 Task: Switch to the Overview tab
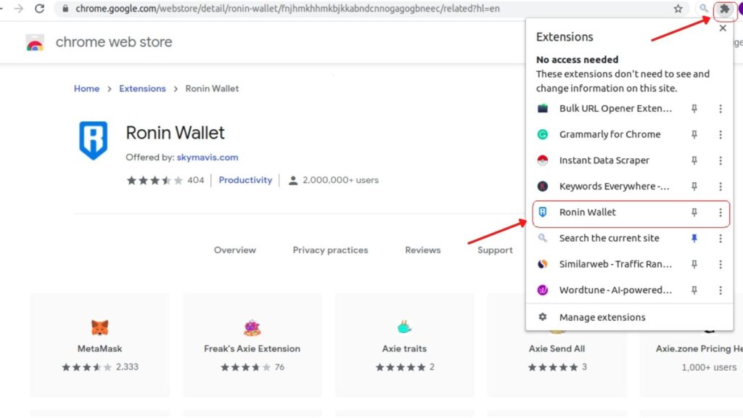234,250
